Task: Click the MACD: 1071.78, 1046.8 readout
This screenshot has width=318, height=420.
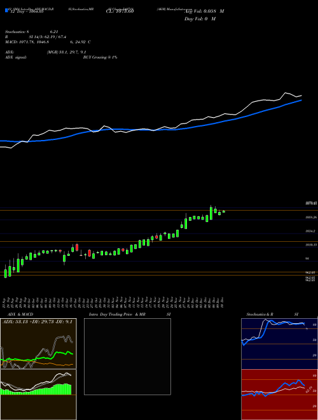Action: click(27, 42)
